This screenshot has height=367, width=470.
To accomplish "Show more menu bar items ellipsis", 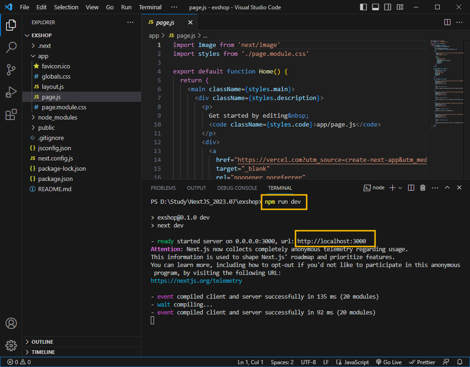I will [x=174, y=7].
